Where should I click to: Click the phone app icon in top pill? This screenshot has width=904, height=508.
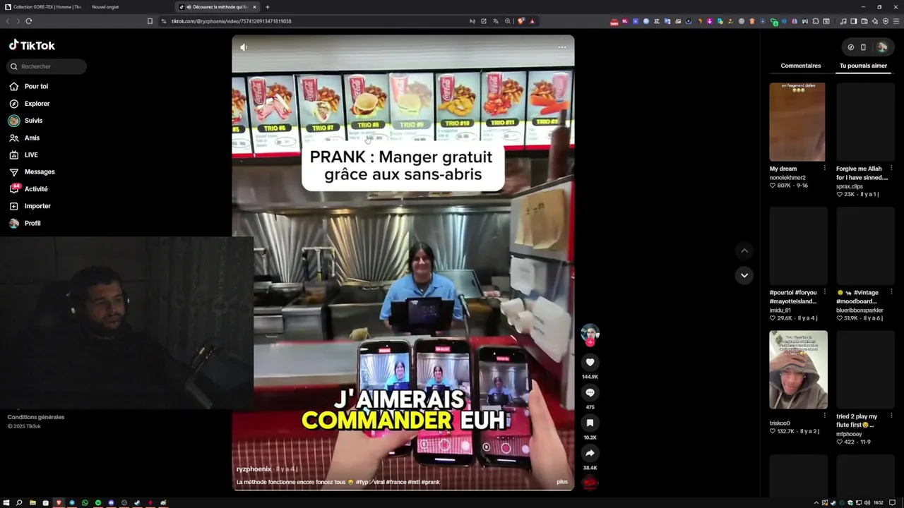pos(863,47)
